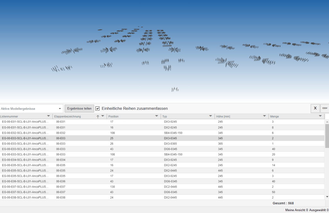This screenshot has height=213, width=329.
Task: Open the Etappenbezeichnung column filter arrow
Action: tap(103, 116)
